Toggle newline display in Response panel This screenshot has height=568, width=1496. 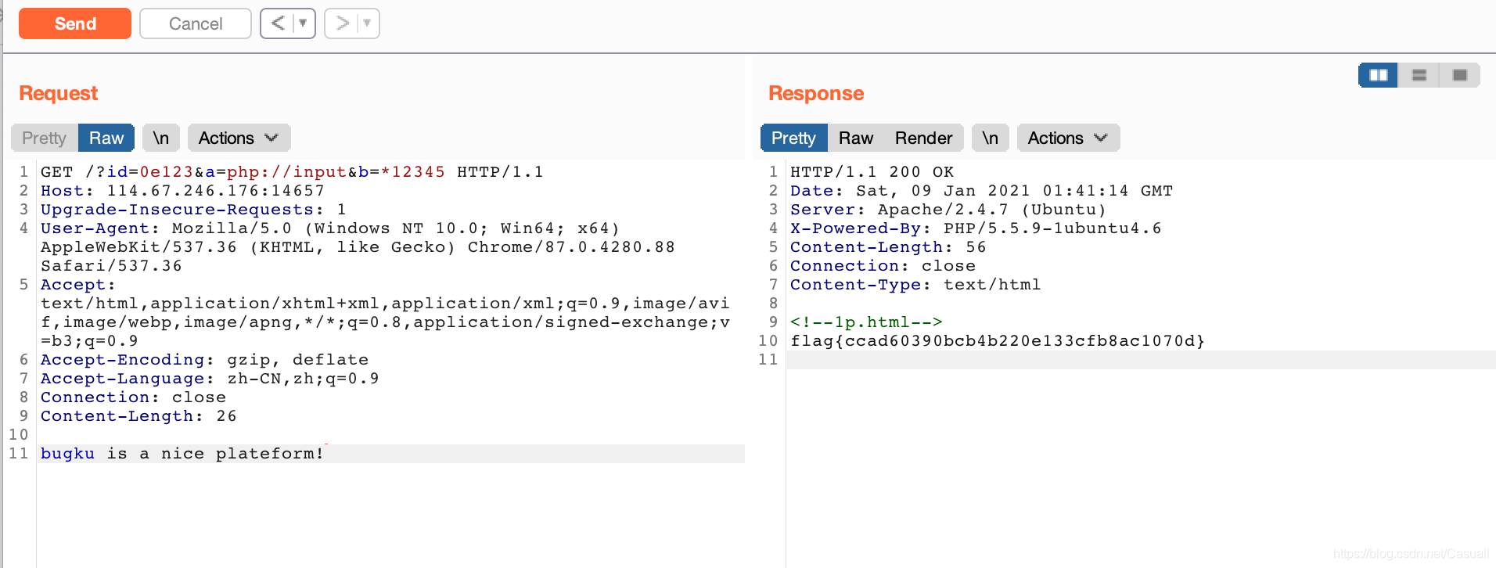click(991, 138)
